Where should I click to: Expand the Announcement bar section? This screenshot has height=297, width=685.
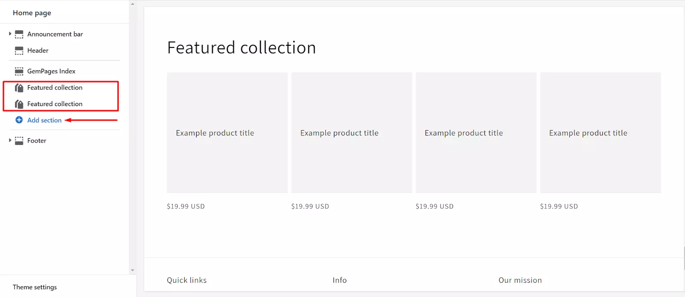(10, 34)
